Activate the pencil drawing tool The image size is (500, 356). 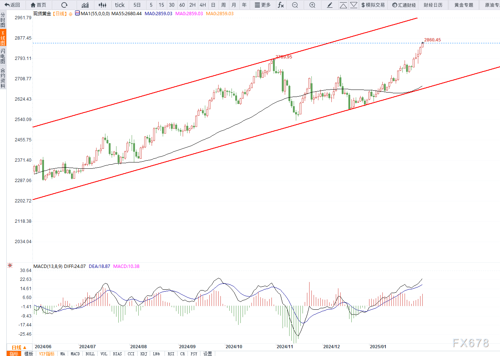point(330,5)
